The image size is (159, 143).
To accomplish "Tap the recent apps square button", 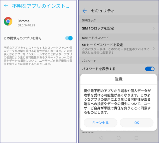I will pos(136,138).
